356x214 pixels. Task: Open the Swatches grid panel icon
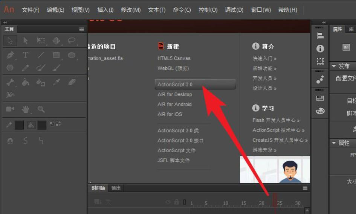click(320, 98)
